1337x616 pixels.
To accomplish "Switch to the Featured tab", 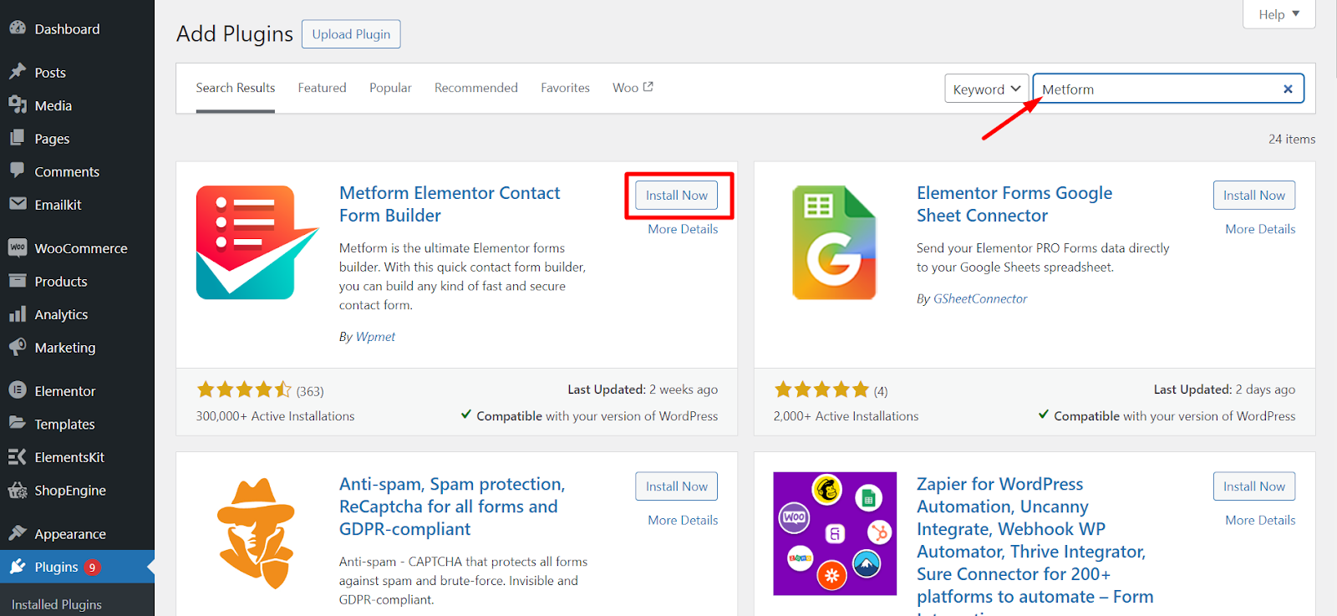I will 322,87.
